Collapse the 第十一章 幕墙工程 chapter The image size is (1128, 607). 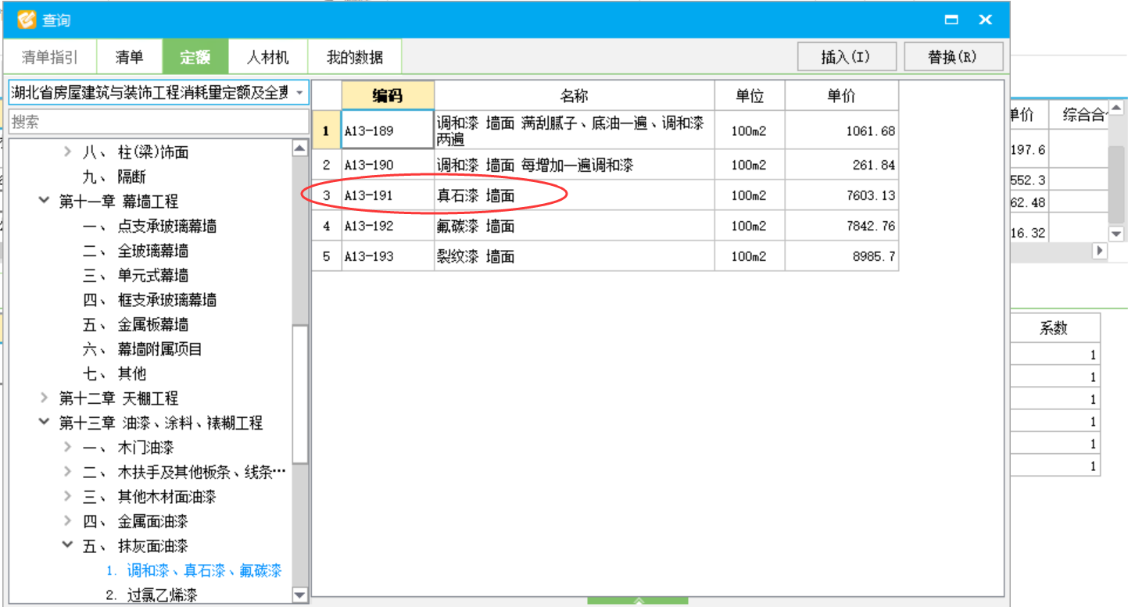pyautogui.click(x=45, y=202)
